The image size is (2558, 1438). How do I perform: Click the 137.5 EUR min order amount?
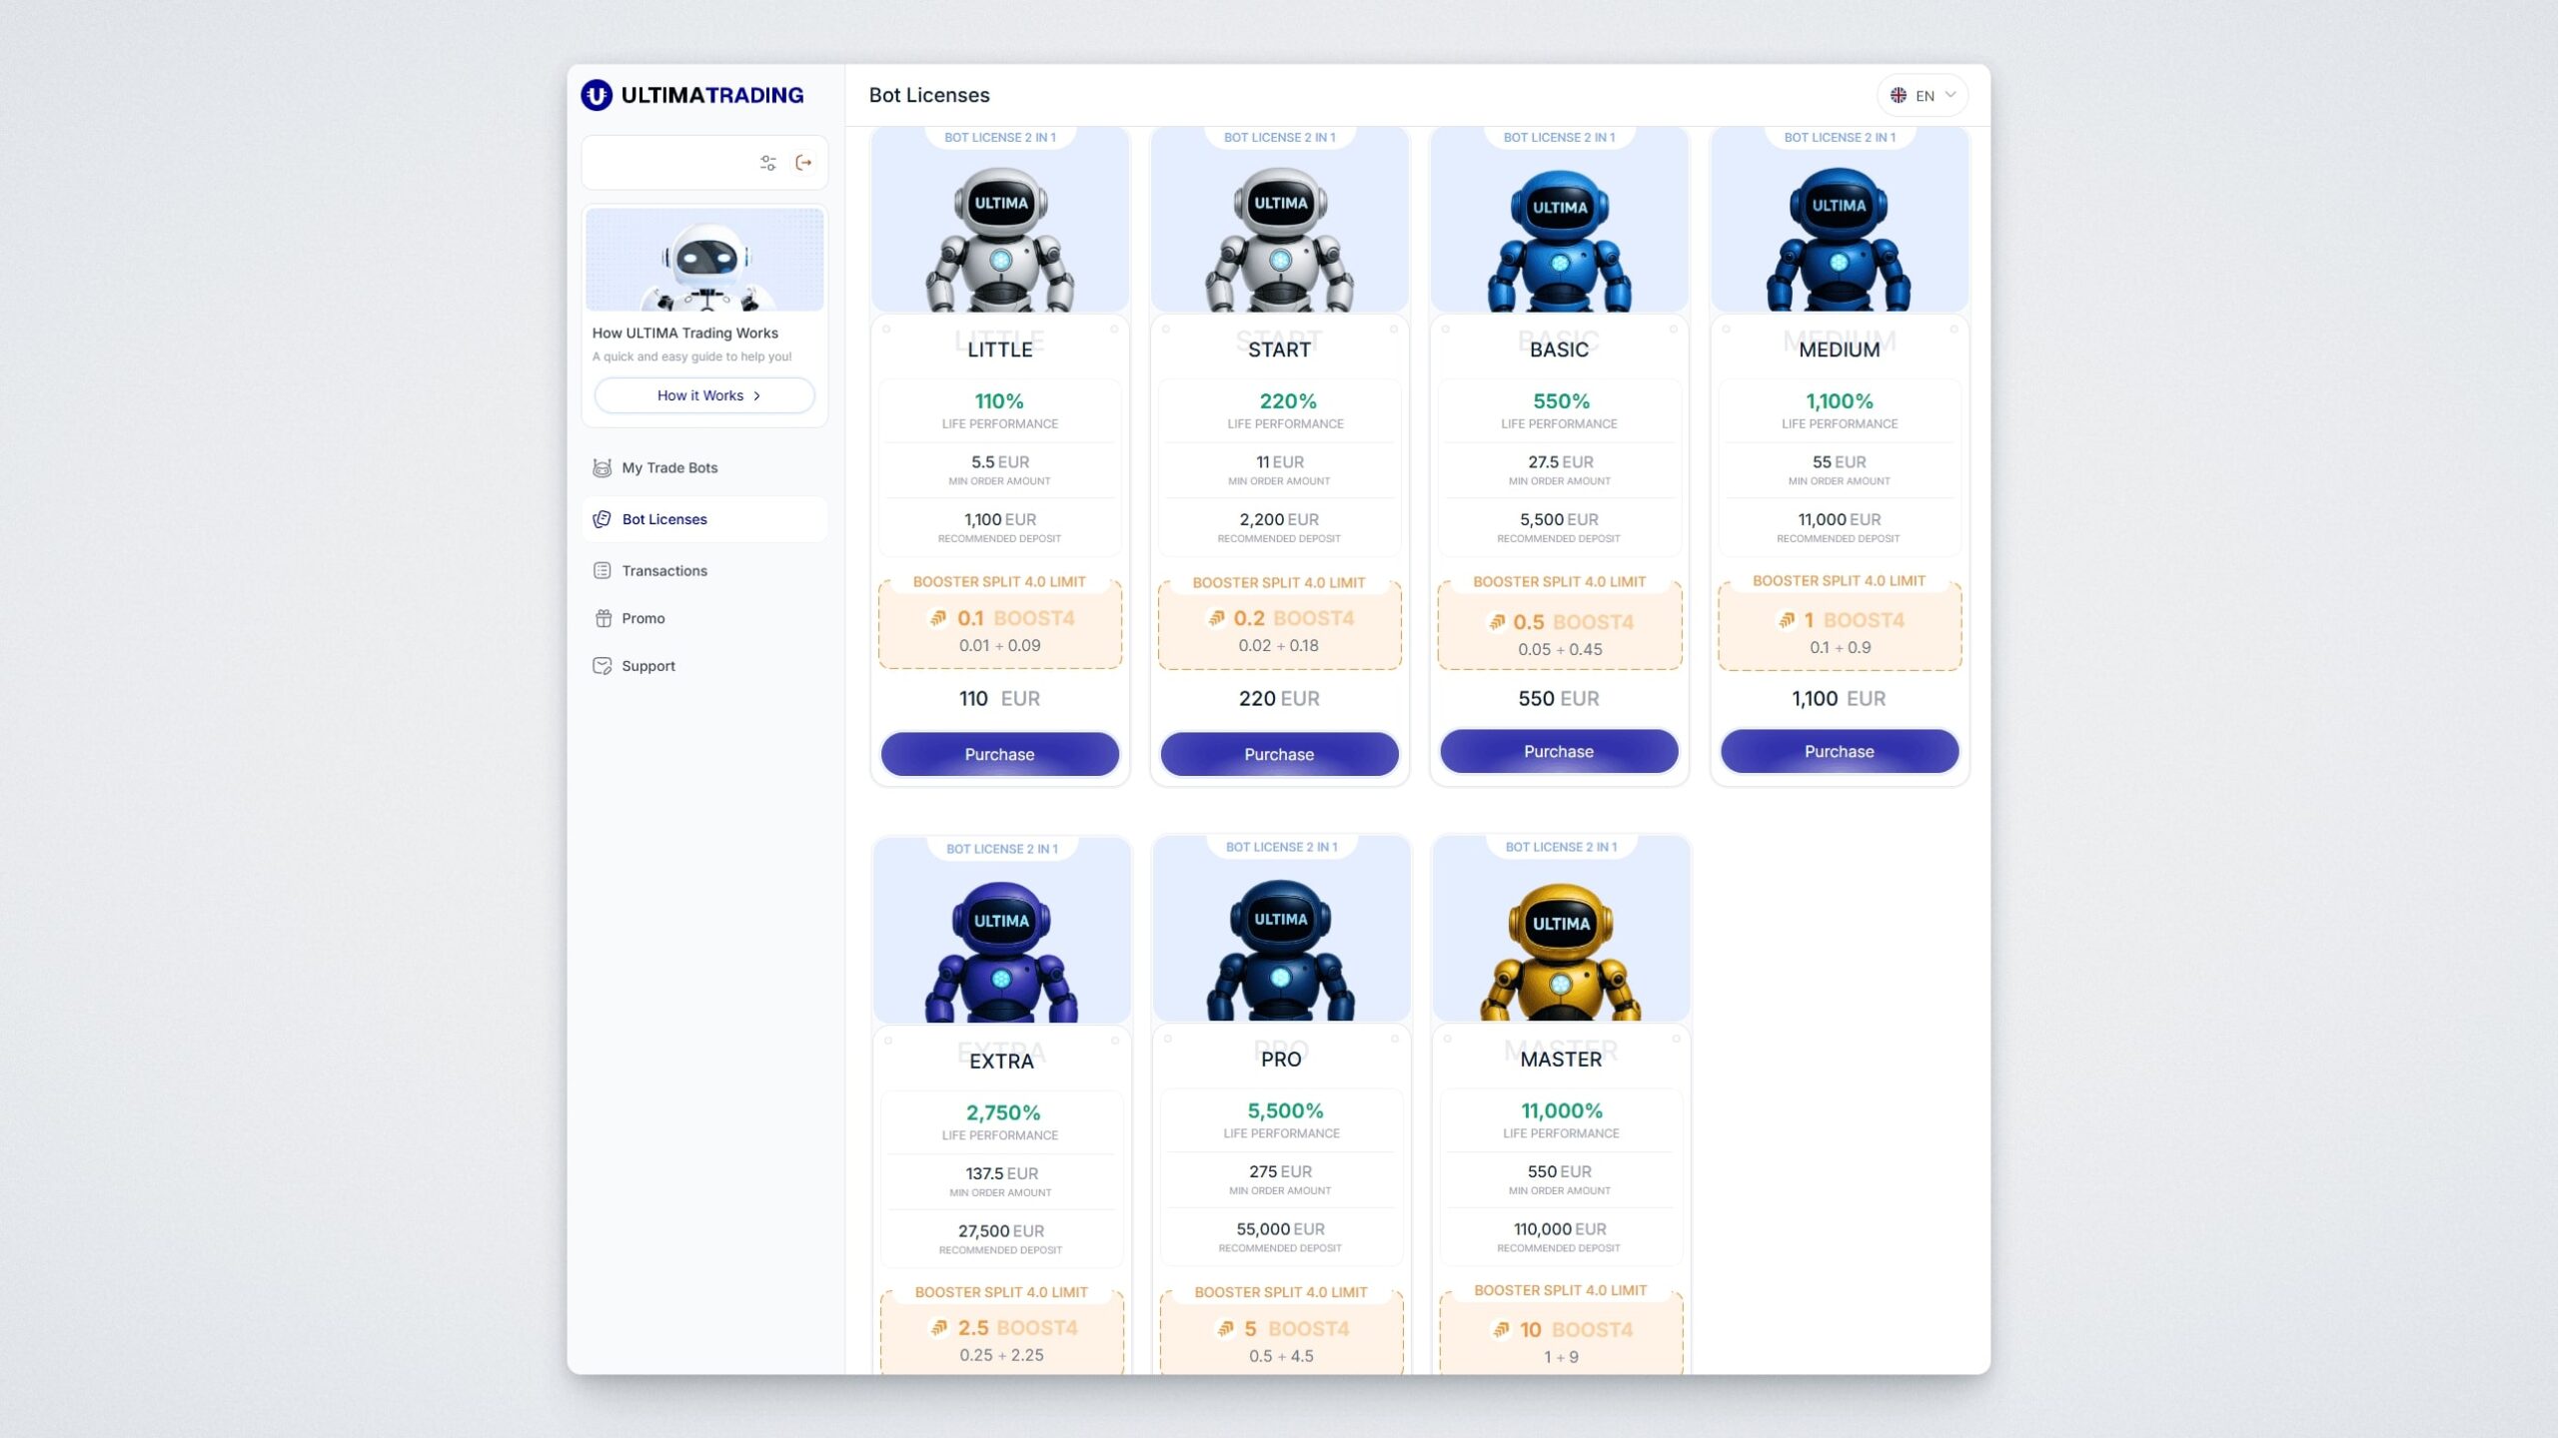coord(1001,1174)
